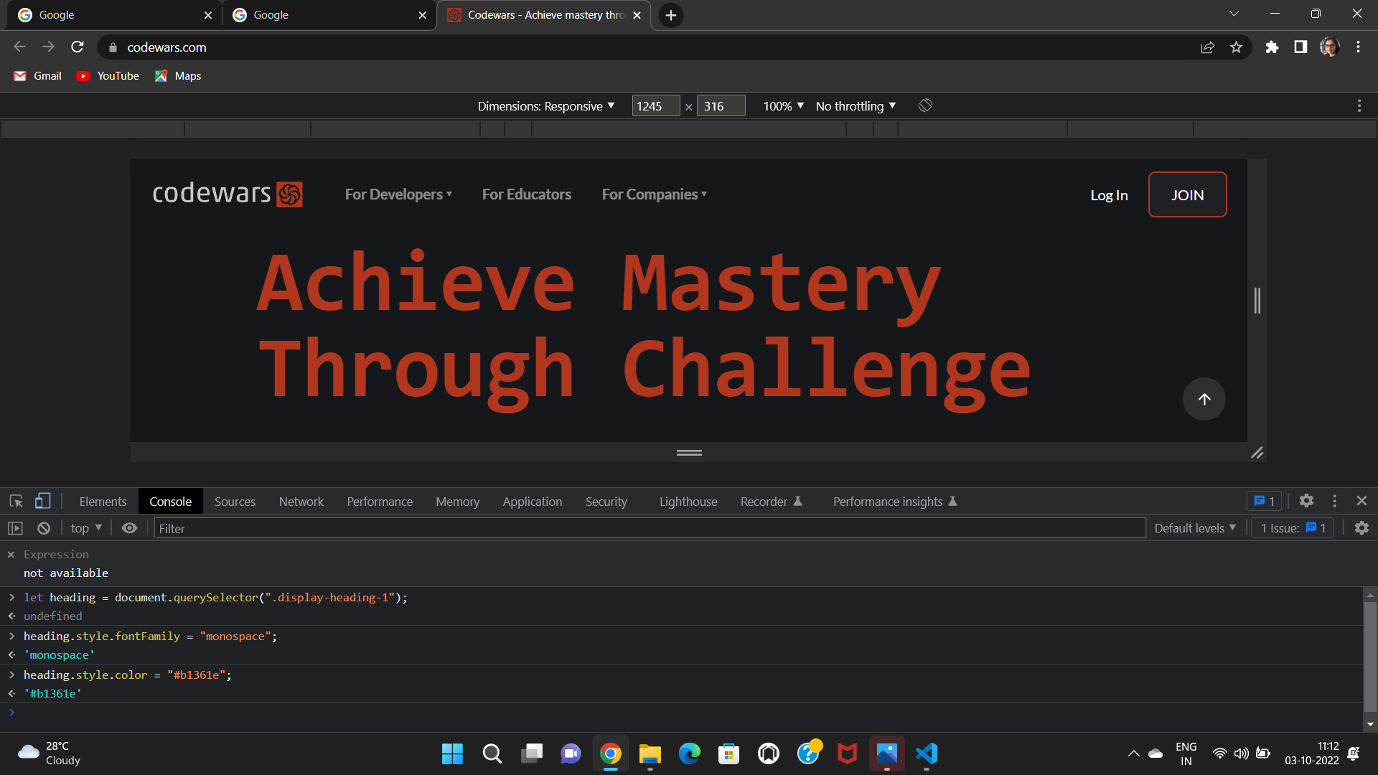Screen dimensions: 1378x775
Task: Toggle the device toolbar icon
Action: [x=43, y=501]
